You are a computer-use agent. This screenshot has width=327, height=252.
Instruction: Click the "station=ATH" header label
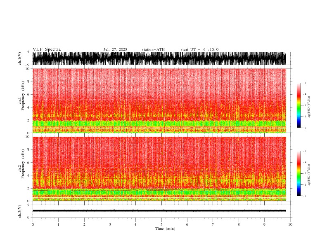(153, 49)
